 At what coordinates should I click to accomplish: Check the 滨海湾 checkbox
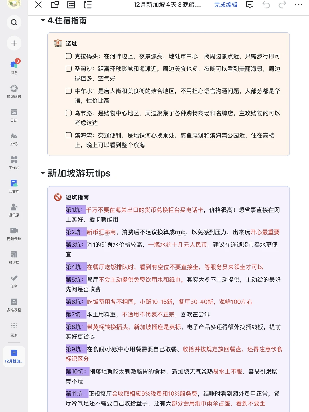[68, 135]
